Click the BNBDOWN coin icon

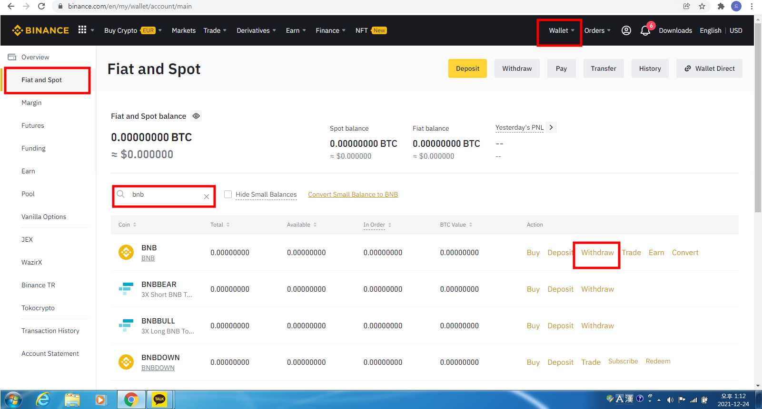(x=126, y=362)
